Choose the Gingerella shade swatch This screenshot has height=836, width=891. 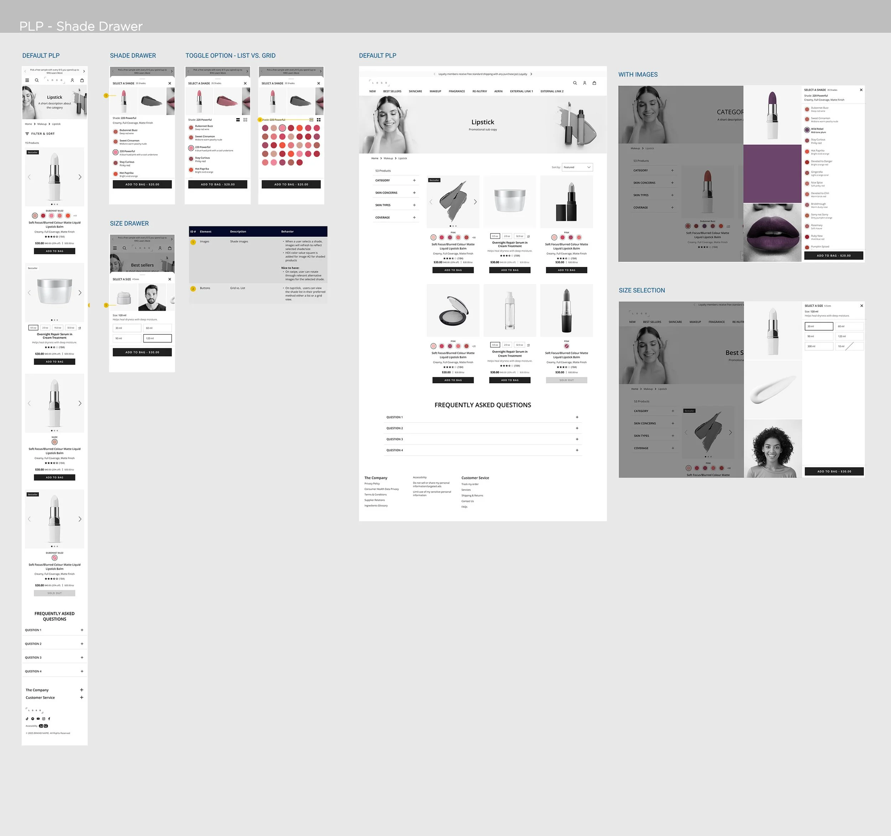(x=807, y=173)
